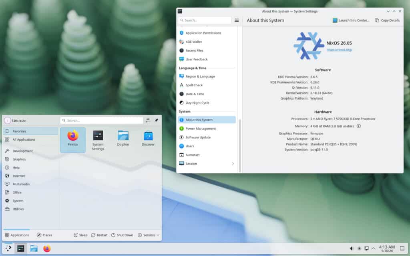
Task: Click the Kernel Version value 6.18.33
Action: pyautogui.click(x=322, y=93)
